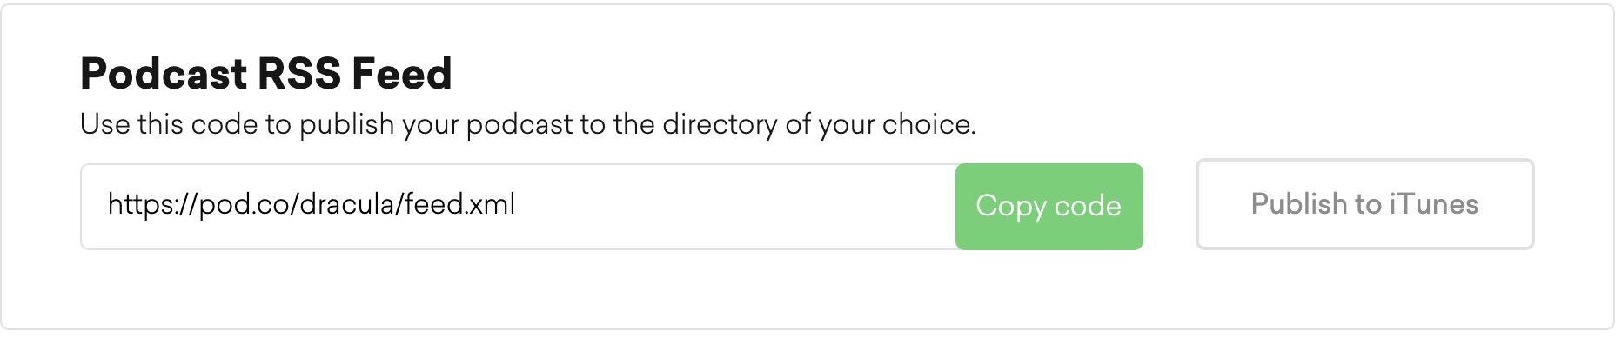This screenshot has width=1622, height=337.
Task: Click the green Copy code button
Action: 1049,207
